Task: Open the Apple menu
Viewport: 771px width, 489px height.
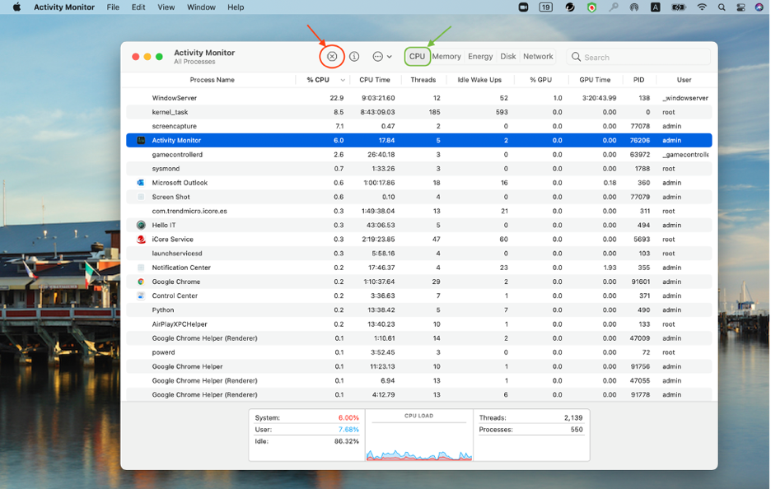Action: click(16, 7)
